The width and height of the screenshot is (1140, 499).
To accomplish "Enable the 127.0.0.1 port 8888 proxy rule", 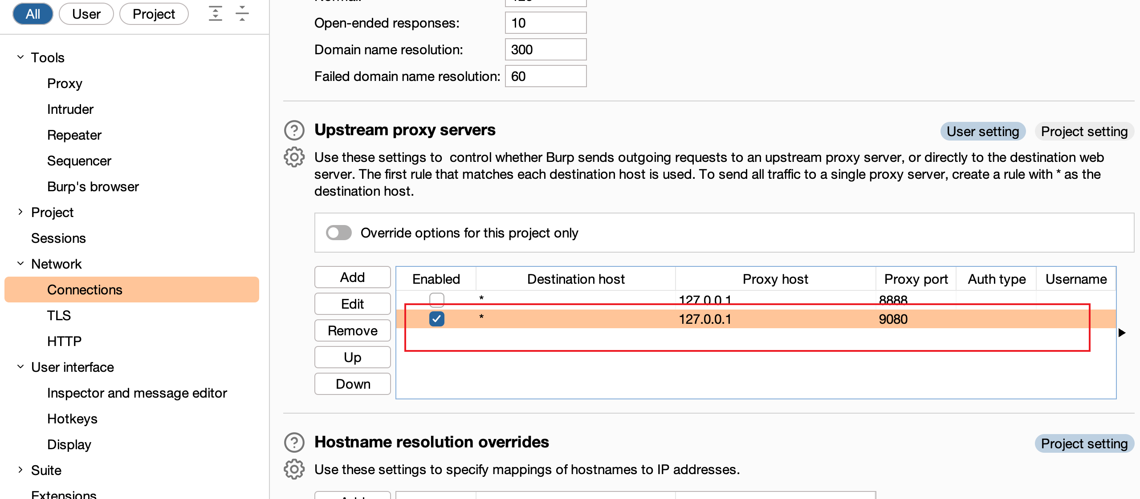I will pos(436,299).
